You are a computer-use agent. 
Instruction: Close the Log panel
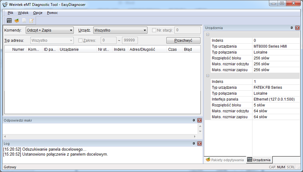coord(199,143)
